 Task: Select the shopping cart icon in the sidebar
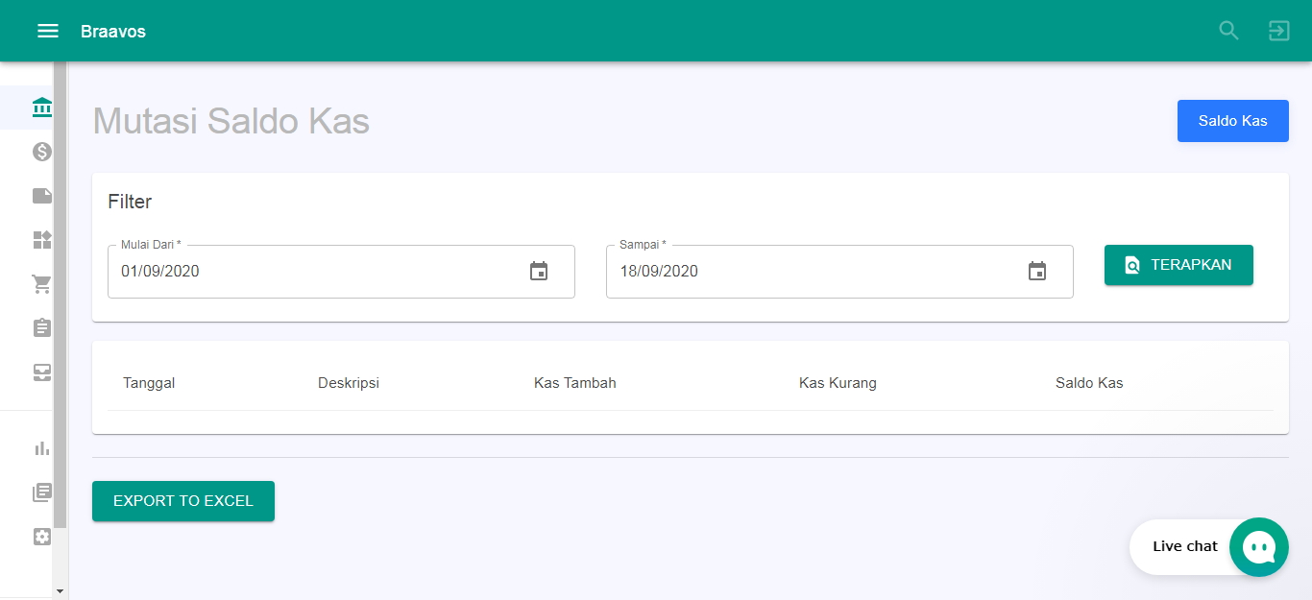[x=41, y=284]
